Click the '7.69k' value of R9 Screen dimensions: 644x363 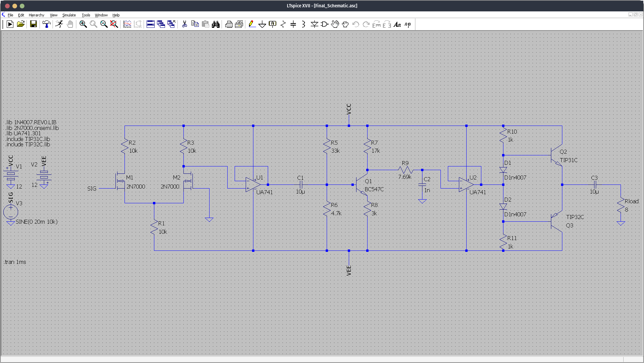click(x=405, y=177)
